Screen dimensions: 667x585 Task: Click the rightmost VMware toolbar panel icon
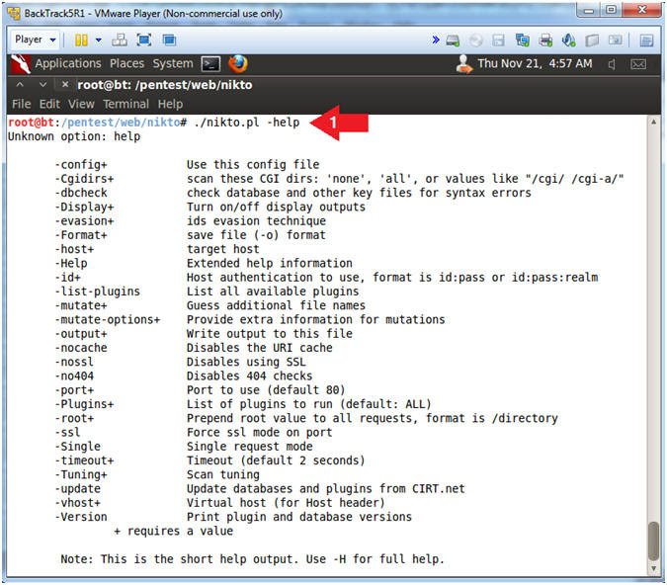point(646,41)
